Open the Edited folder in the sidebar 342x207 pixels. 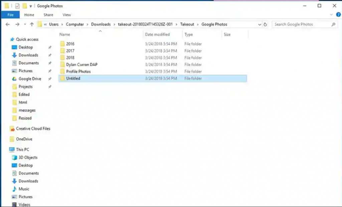pyautogui.click(x=24, y=94)
